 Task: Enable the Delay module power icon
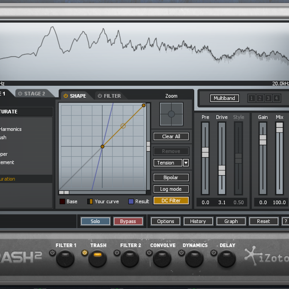coord(214,253)
